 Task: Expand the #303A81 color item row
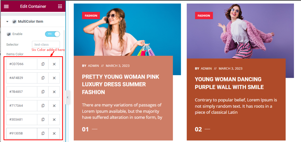tap(22, 120)
